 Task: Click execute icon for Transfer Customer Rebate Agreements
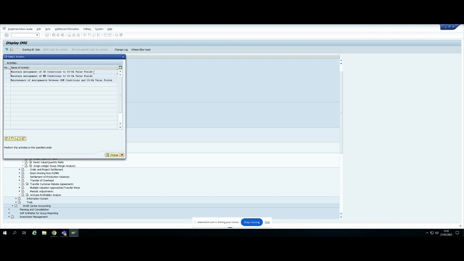(x=27, y=184)
